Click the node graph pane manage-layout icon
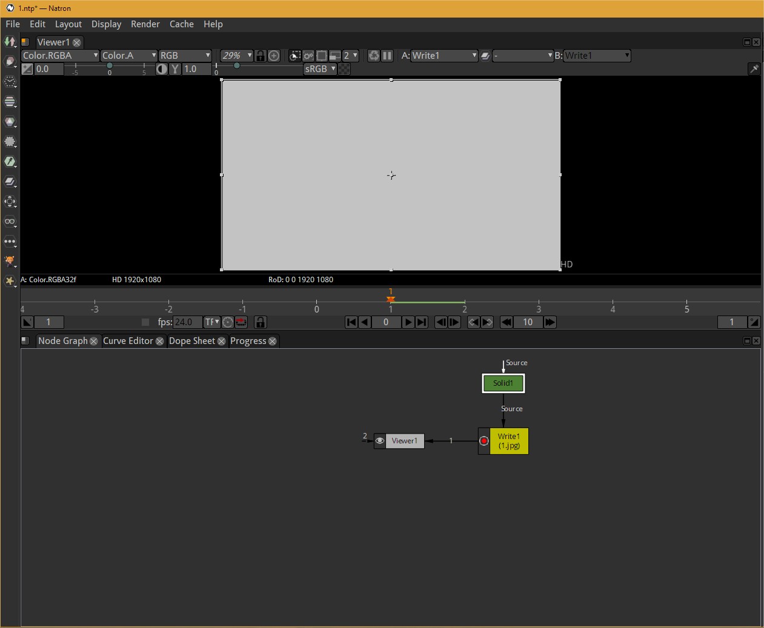764x628 pixels. (25, 340)
